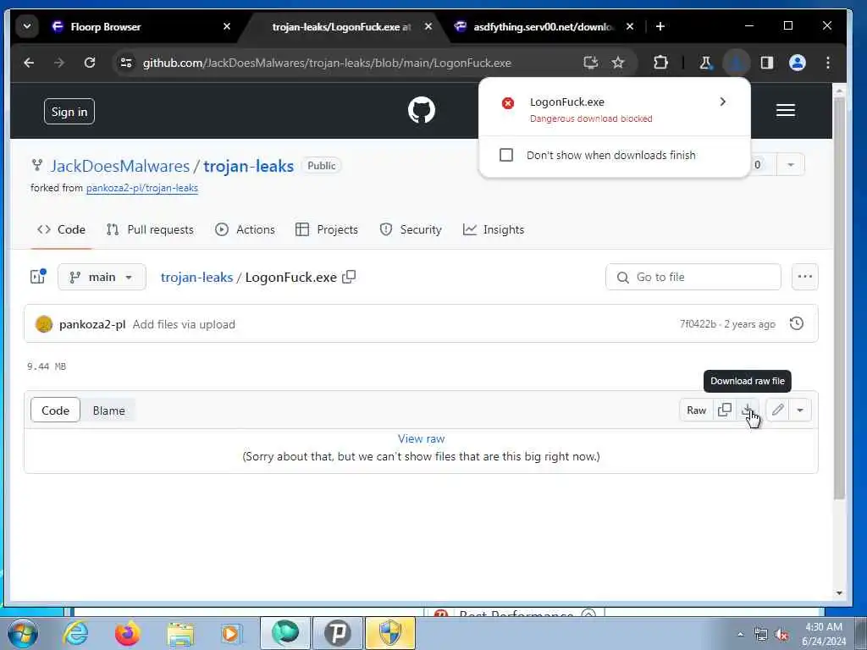The height and width of the screenshot is (650, 867).
Task: Launch Firefox from taskbar
Action: point(127,633)
